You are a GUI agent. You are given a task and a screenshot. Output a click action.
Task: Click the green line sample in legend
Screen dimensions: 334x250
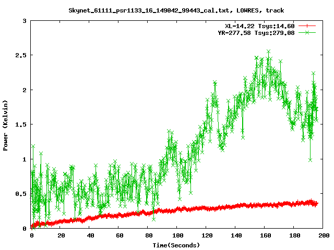307,32
